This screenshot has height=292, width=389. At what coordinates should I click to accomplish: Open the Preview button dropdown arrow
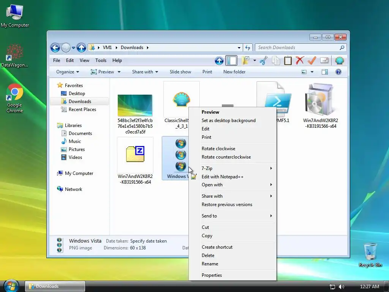pos(119,72)
